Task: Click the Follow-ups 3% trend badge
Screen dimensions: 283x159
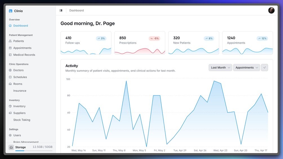Action: pos(101,38)
